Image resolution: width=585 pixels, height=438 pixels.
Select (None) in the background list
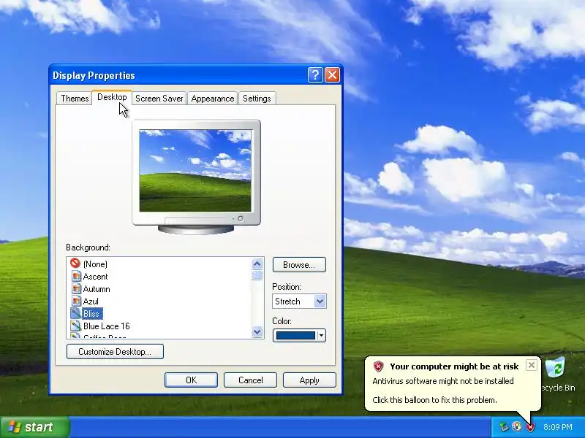point(95,264)
